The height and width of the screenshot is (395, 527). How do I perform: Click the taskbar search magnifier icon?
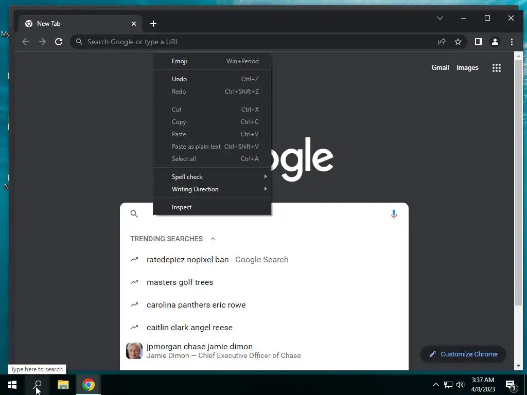pyautogui.click(x=38, y=385)
